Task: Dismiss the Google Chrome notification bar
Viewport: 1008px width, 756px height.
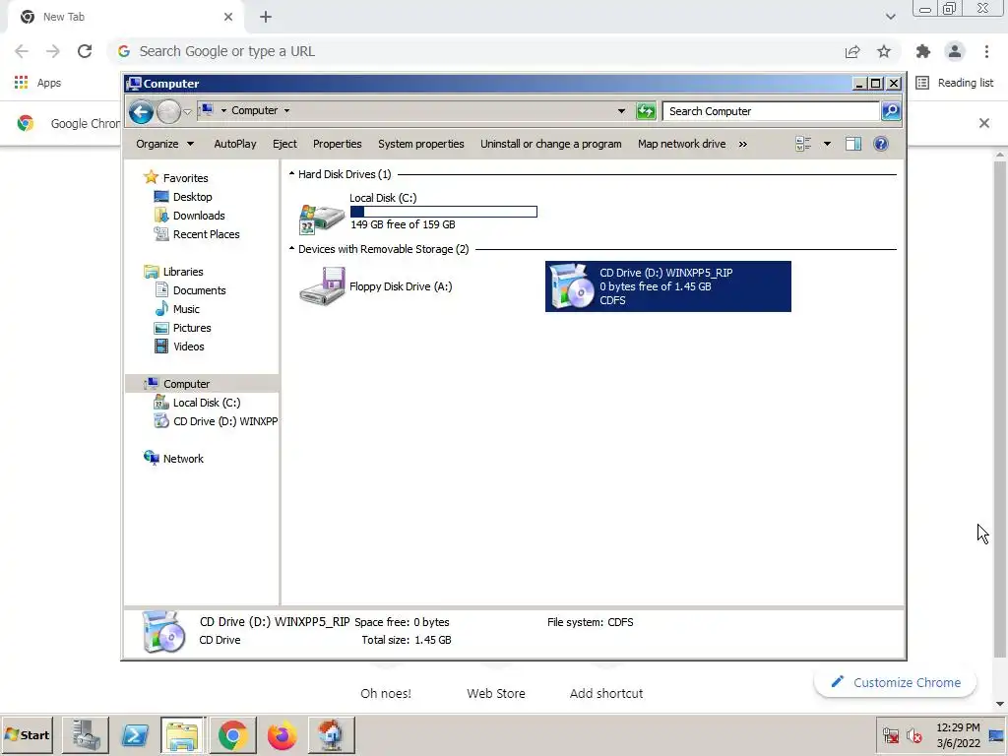Action: (x=984, y=123)
